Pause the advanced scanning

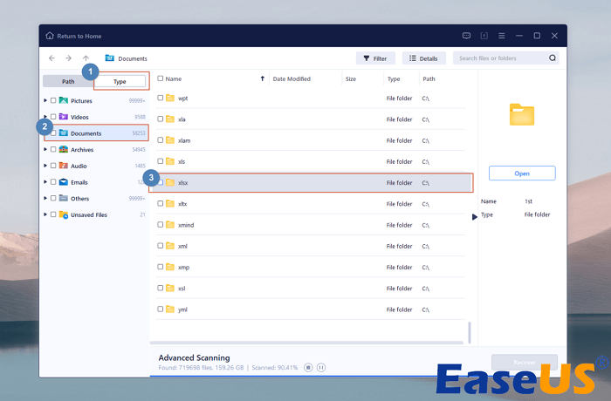321,368
